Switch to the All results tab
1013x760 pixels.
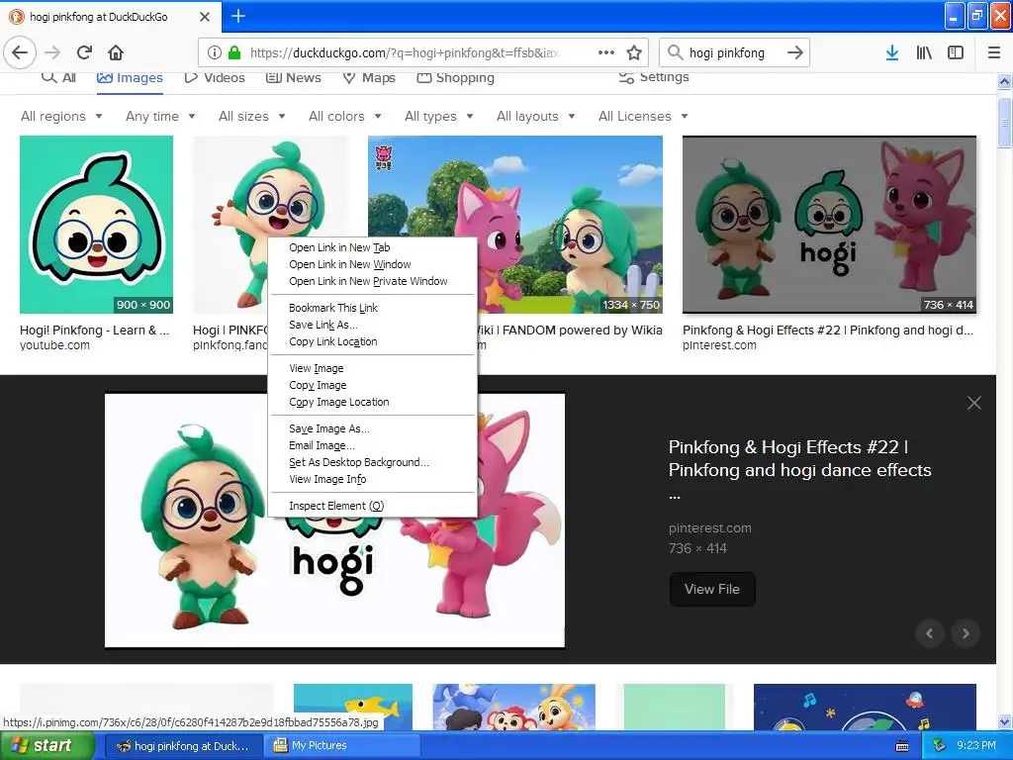click(x=58, y=77)
